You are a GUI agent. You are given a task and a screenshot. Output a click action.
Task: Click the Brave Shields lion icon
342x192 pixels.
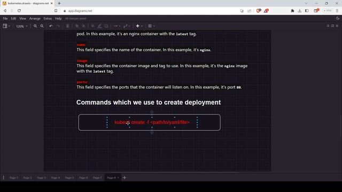coord(259,11)
